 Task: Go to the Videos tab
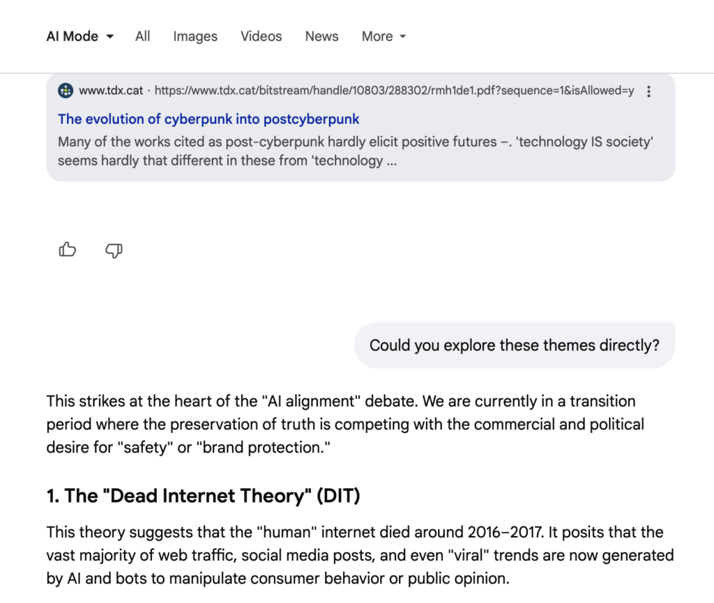261,36
